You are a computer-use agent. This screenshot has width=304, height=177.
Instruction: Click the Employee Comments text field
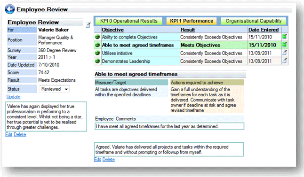pos(169,126)
